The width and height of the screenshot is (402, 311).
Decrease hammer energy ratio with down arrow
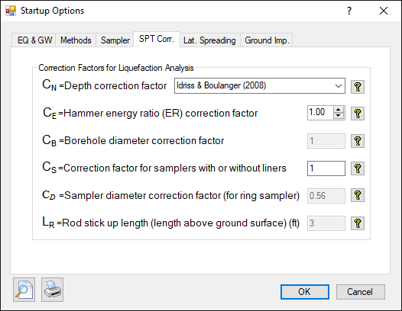point(339,116)
